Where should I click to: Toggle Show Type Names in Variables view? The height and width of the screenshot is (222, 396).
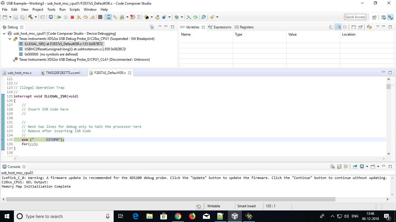(331, 27)
